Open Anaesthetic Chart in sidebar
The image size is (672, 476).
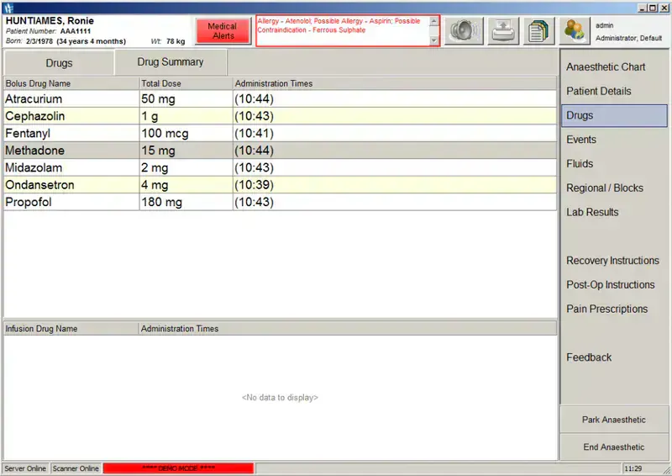click(x=606, y=67)
